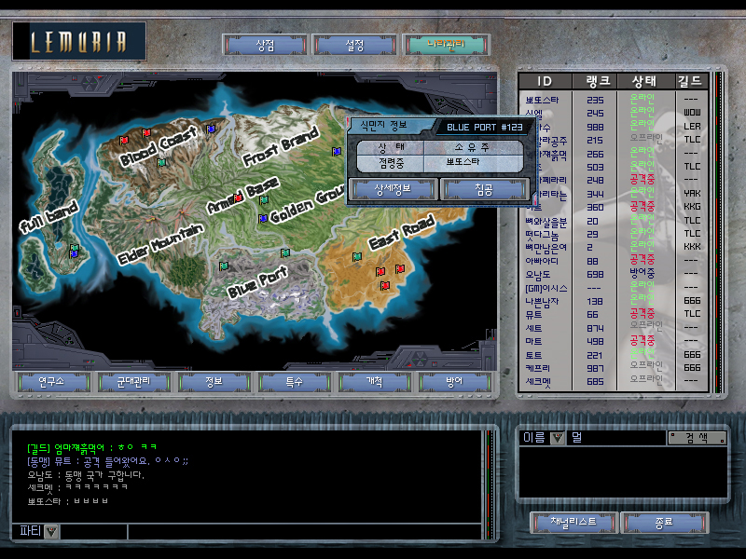Switch to the 나라관리 tab
The image size is (746, 559).
coord(446,45)
